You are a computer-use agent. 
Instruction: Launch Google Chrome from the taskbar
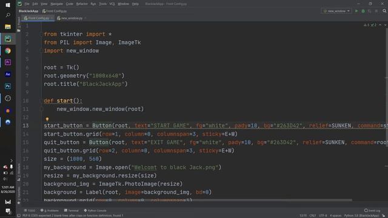[x=8, y=51]
